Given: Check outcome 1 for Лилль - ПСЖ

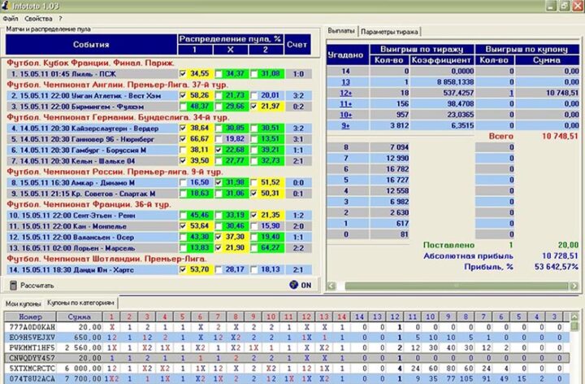Looking at the screenshot, I should (x=183, y=74).
